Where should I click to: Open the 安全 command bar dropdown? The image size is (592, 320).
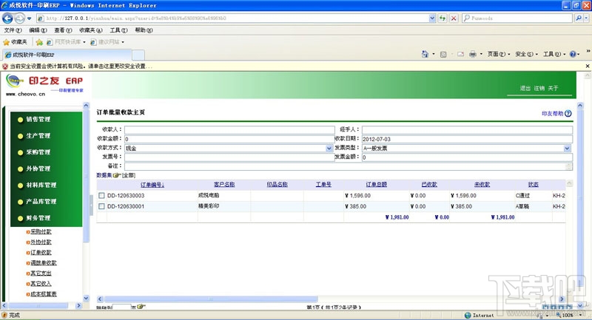(x=526, y=54)
